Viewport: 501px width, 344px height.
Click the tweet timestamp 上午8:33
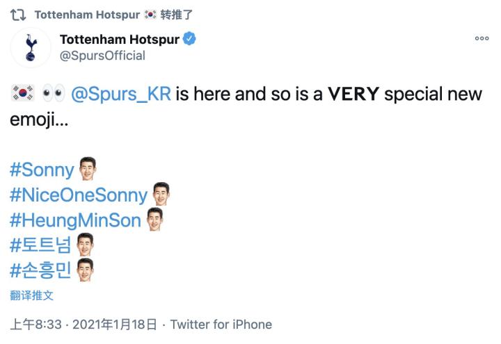pos(36,325)
